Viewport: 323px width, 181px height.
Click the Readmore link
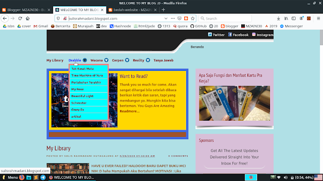tap(130, 111)
